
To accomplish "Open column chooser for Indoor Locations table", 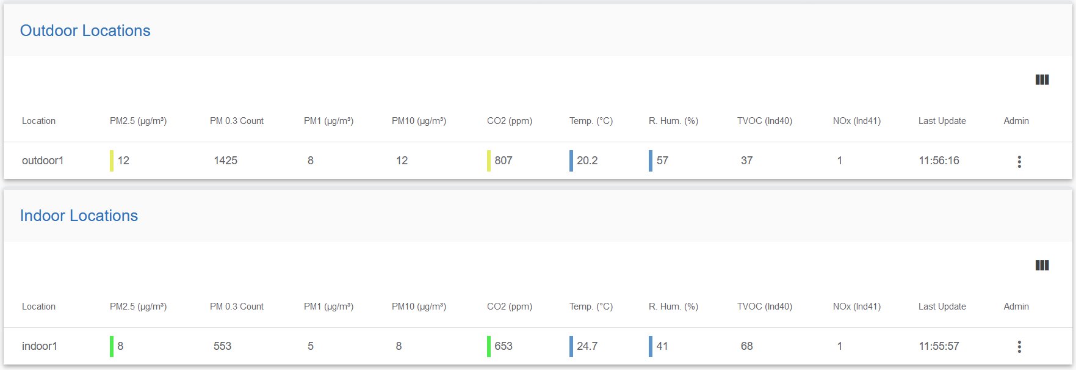I will click(1042, 265).
